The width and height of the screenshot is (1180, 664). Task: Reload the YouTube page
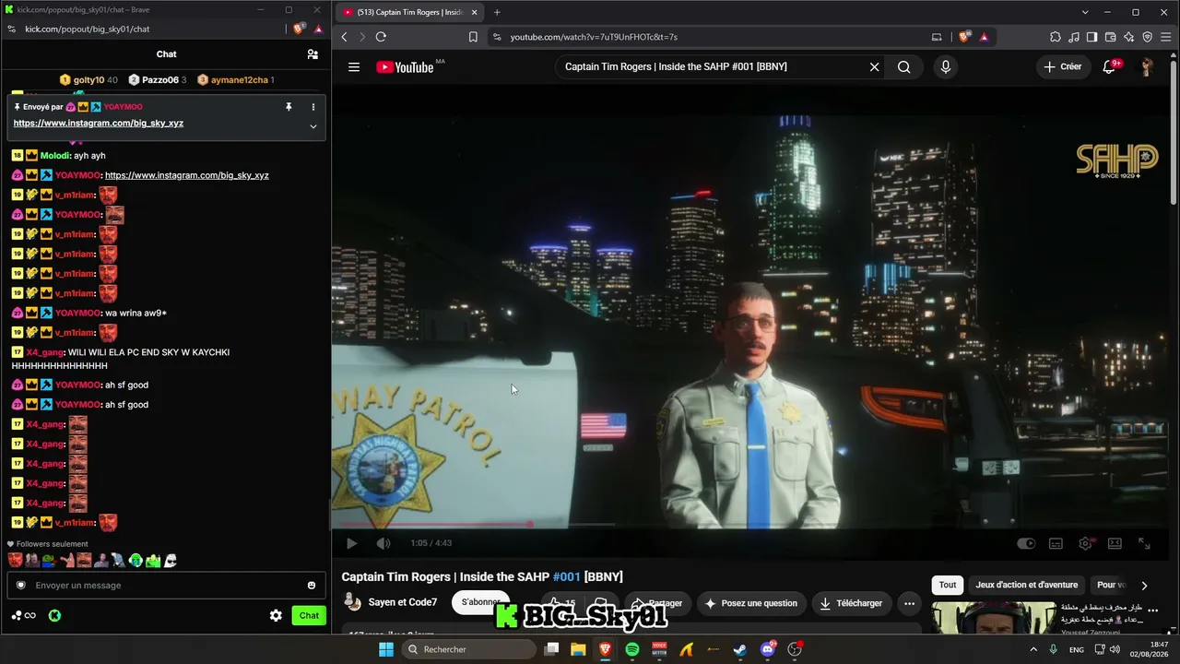click(381, 37)
